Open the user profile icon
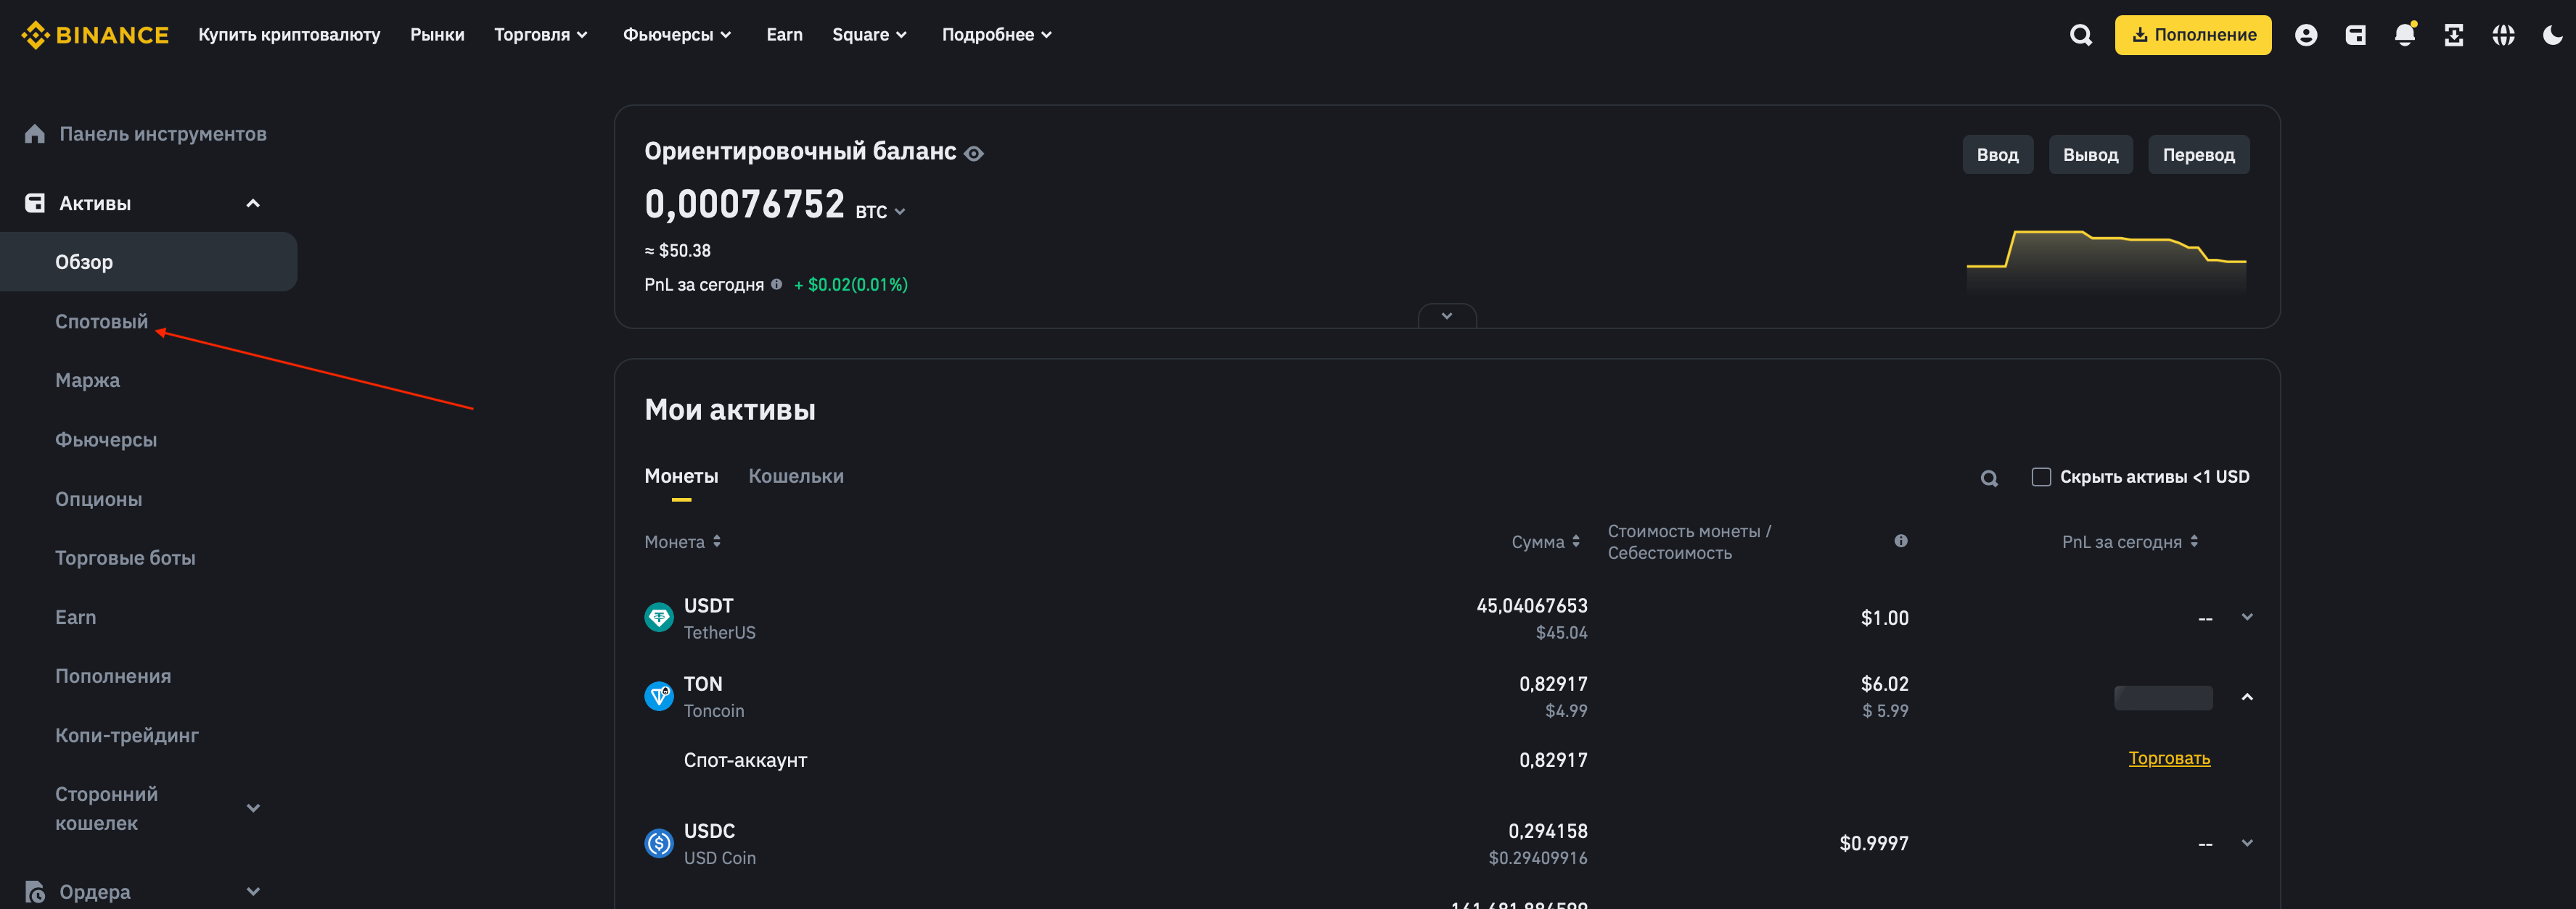The height and width of the screenshot is (909, 2576). [x=2306, y=35]
